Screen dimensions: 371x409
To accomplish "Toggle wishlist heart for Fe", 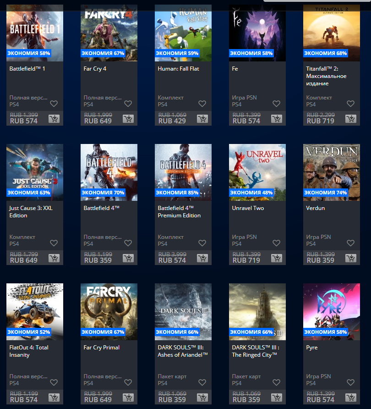I will click(276, 104).
